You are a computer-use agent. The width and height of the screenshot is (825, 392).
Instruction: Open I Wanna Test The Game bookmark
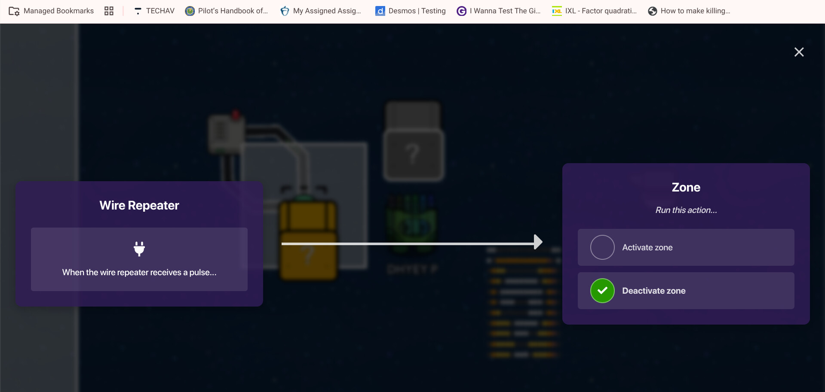tap(499, 11)
